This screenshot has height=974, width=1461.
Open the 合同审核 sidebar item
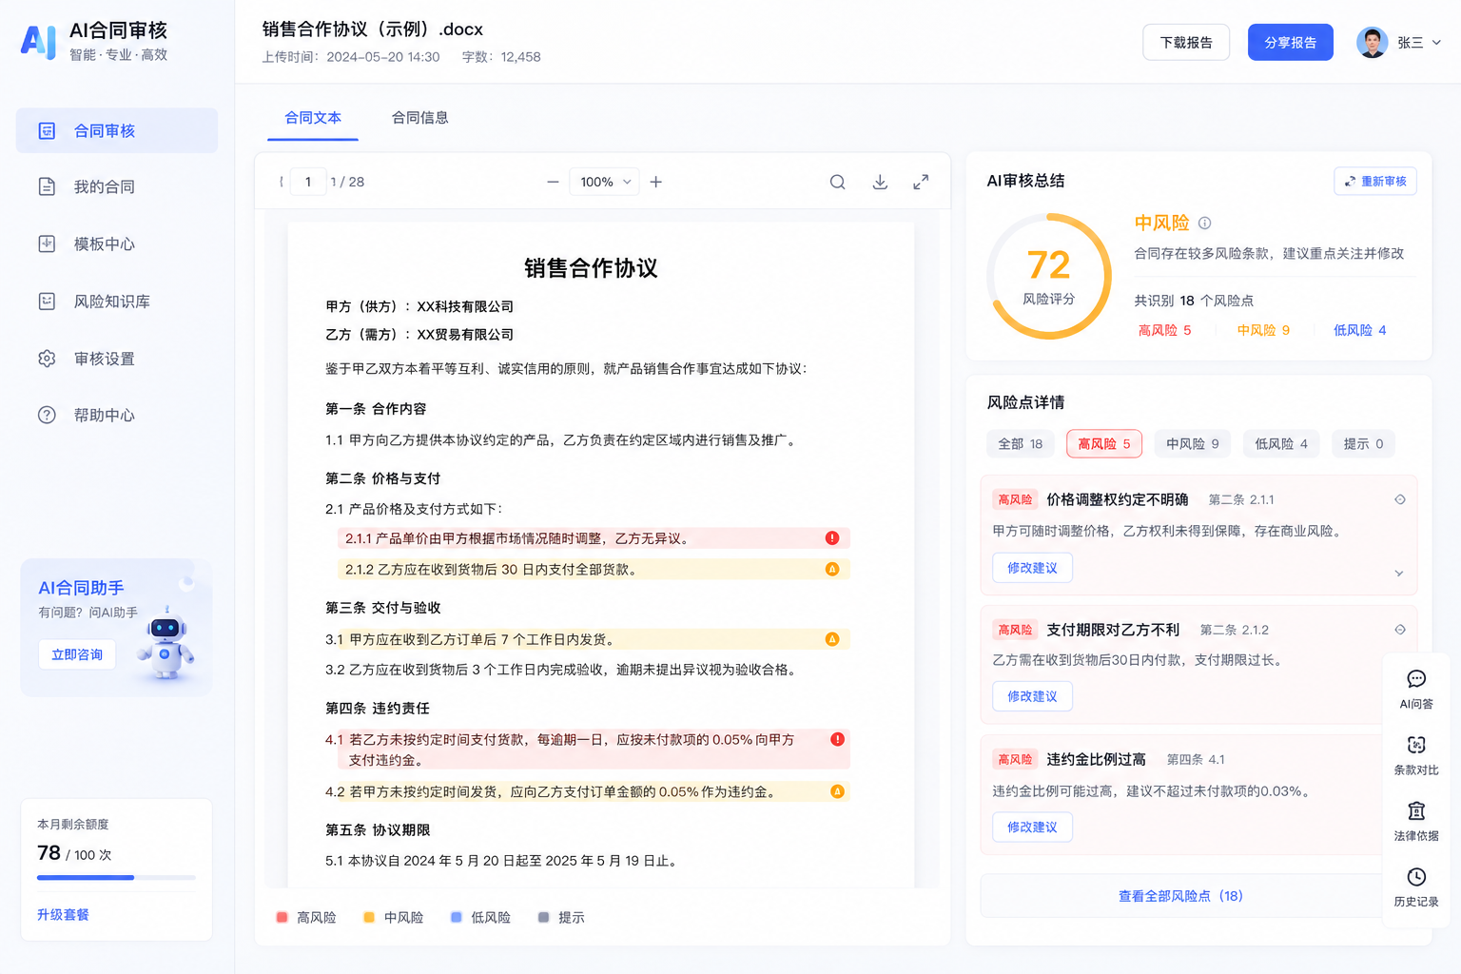point(117,130)
